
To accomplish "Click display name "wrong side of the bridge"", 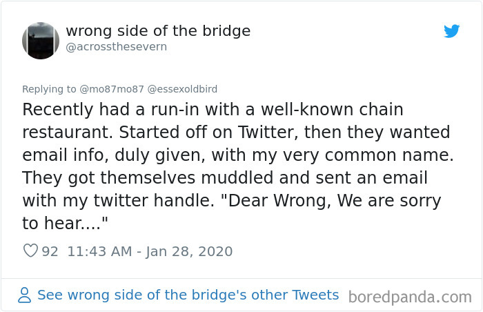I will (158, 31).
